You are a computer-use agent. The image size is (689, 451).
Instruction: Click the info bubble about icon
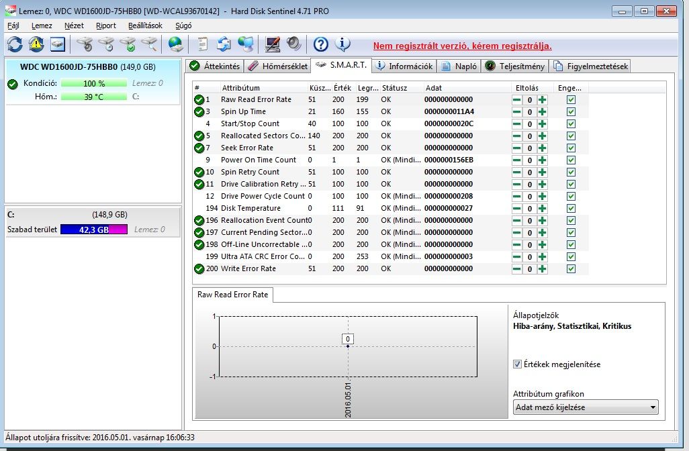click(342, 44)
